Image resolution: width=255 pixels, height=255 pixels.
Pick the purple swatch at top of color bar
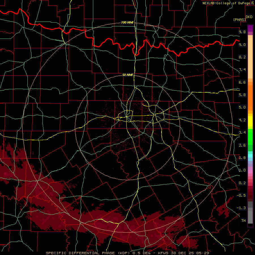(250, 28)
